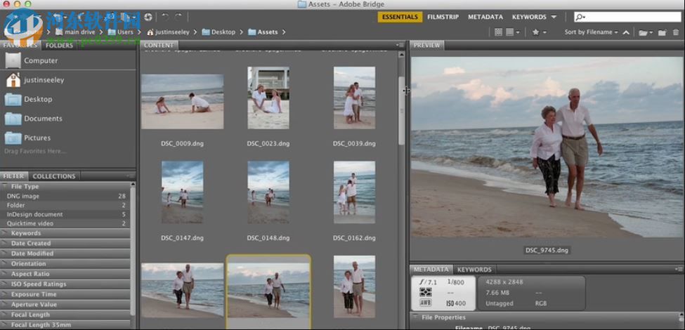Select the DSC_0147.dng thumbnail

pyautogui.click(x=182, y=192)
